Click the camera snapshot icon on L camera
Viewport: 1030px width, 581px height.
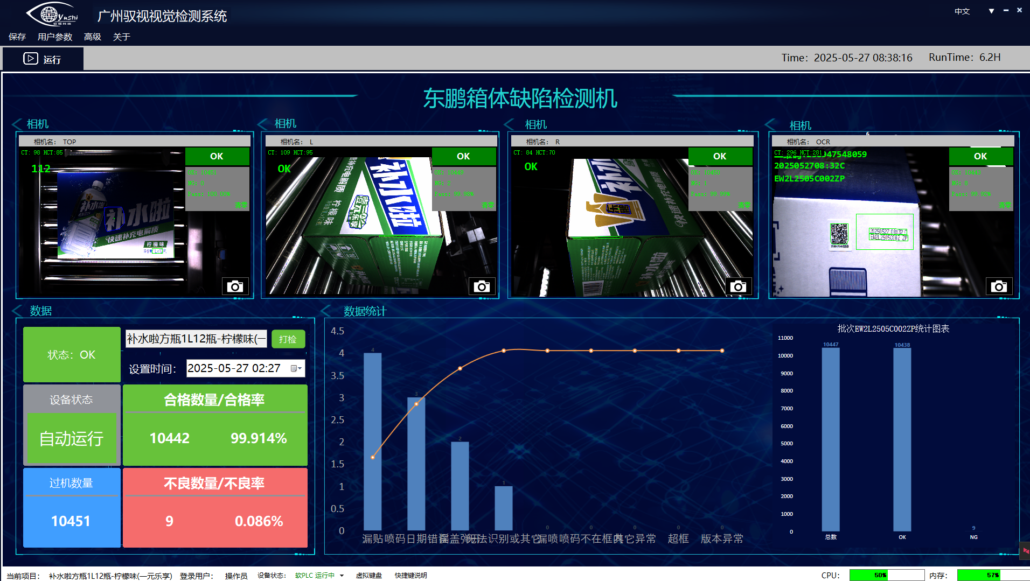pos(482,286)
